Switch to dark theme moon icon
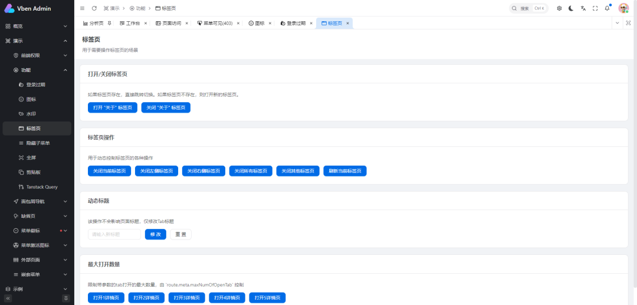 (x=571, y=8)
